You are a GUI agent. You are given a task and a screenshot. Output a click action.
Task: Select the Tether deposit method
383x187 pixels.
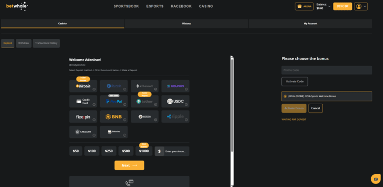[x=145, y=102]
